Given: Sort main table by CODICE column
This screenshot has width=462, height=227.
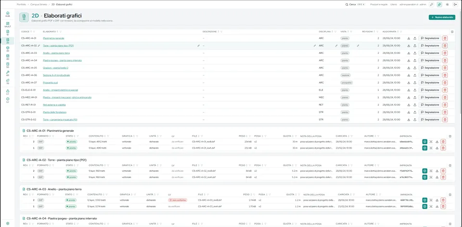Looking at the screenshot, I should pos(31,32).
